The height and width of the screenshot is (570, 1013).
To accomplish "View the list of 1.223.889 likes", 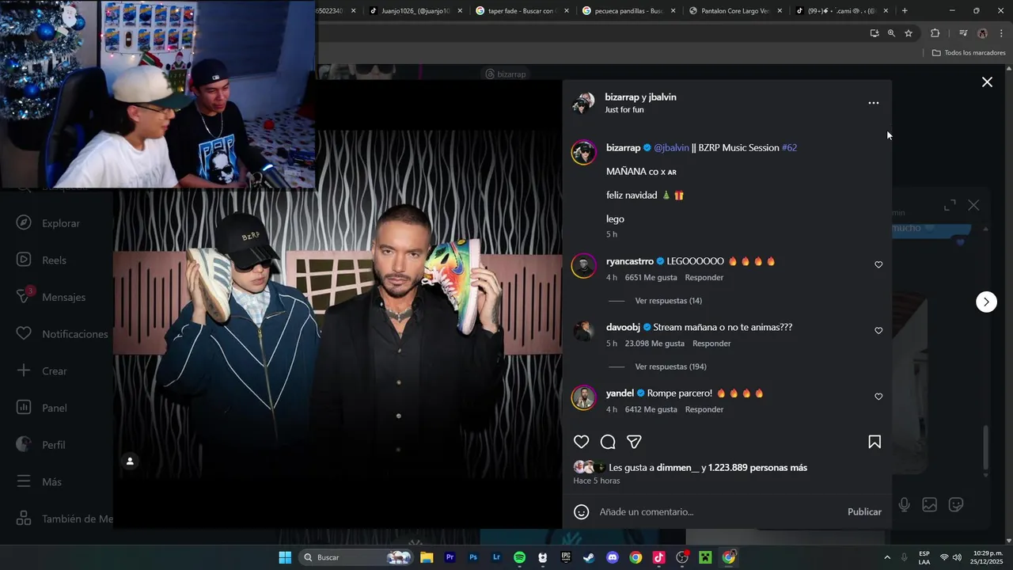I will pos(757,468).
